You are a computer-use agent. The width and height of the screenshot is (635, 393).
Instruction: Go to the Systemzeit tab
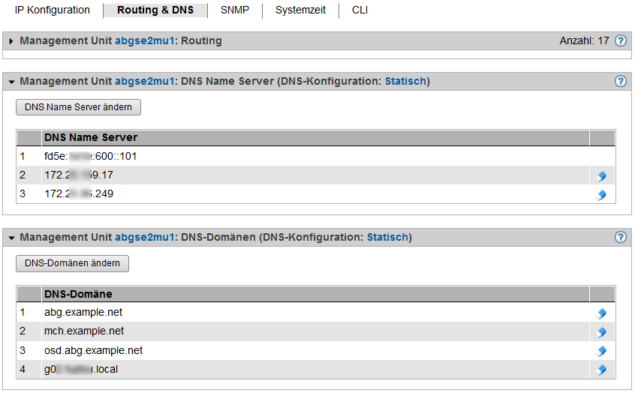pos(300,10)
